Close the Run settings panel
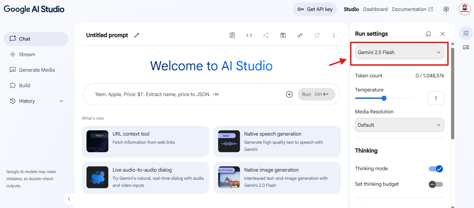This screenshot has width=474, height=208. click(443, 34)
